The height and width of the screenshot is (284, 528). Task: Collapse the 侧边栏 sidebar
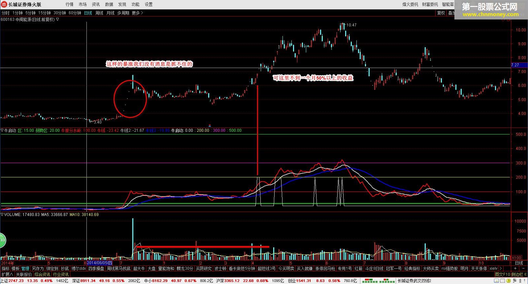click(x=519, y=274)
